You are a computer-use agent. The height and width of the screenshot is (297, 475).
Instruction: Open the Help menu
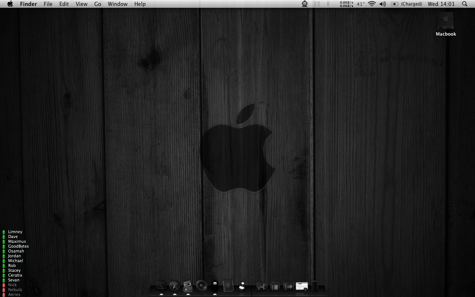[140, 4]
